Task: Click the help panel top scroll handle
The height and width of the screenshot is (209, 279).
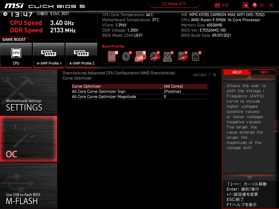Action: pos(250,77)
